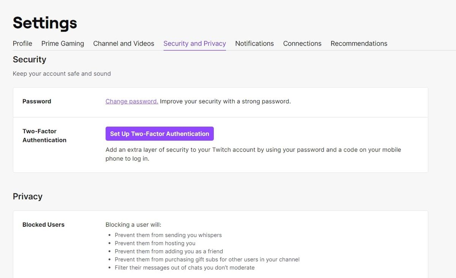Click the keep your account safe subtitle

62,74
